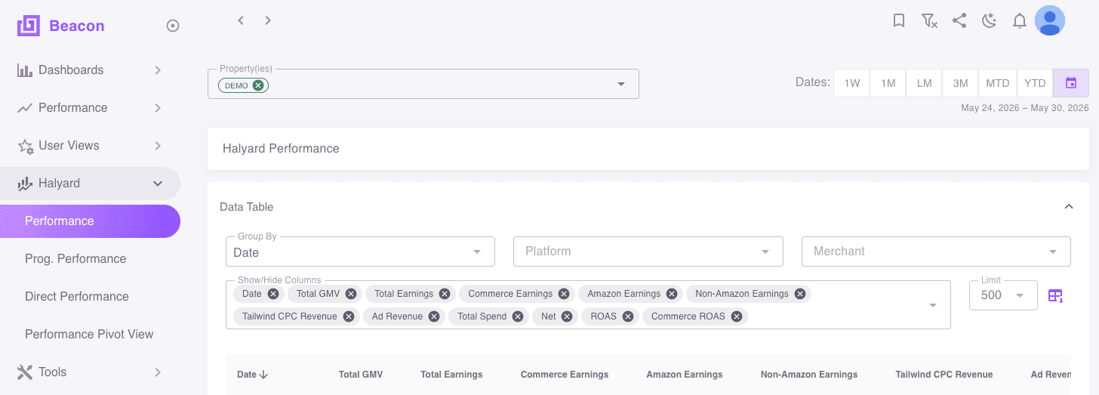Screen dimensions: 1099x395
Task: Open the Group By dropdown
Action: 360,252
